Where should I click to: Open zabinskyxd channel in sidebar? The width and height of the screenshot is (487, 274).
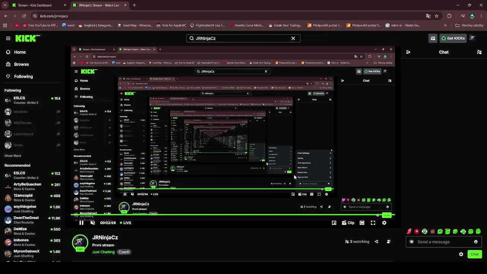pos(32,134)
